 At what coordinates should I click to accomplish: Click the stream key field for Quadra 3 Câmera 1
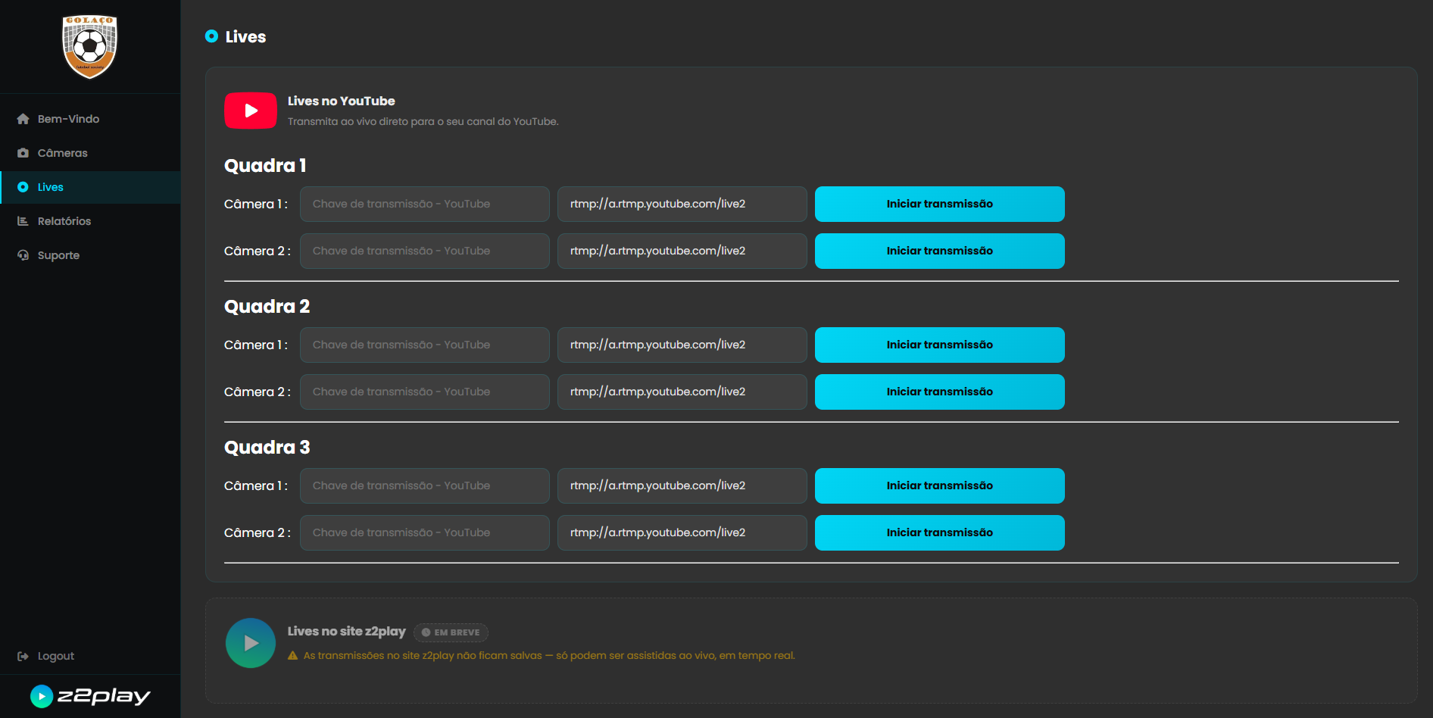424,485
